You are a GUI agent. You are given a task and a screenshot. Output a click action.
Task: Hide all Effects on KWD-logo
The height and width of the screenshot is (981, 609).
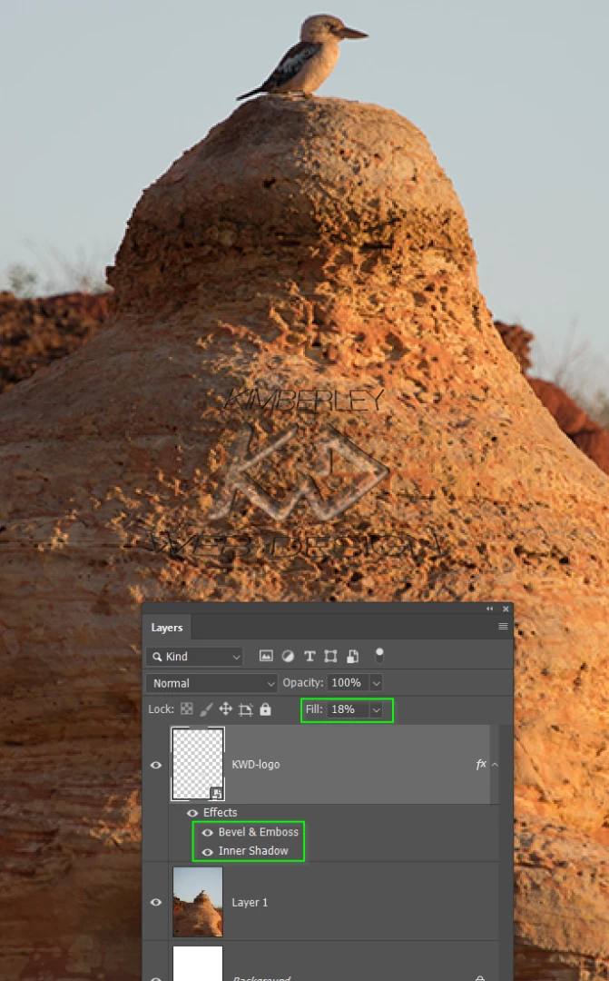192,813
